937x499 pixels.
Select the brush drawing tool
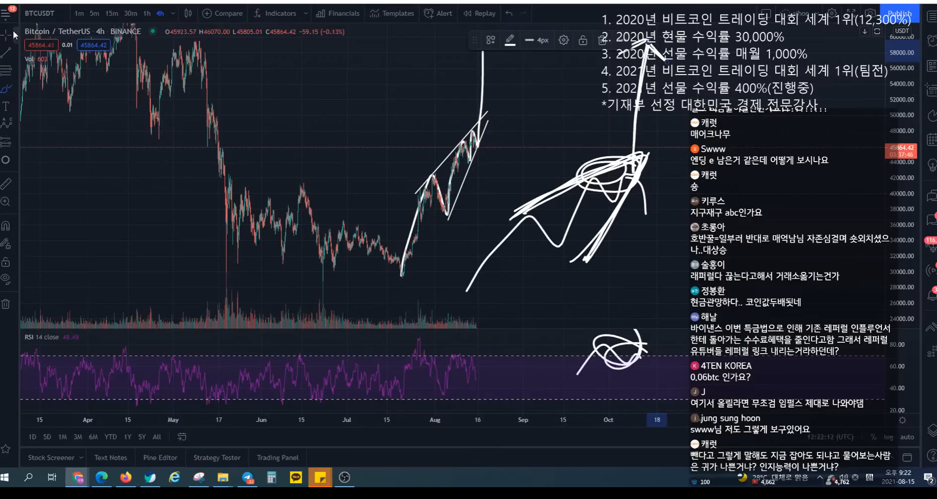6,89
